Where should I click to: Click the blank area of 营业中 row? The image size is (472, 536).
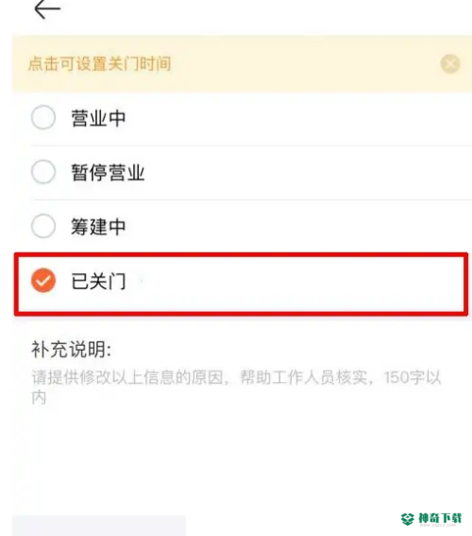297,118
